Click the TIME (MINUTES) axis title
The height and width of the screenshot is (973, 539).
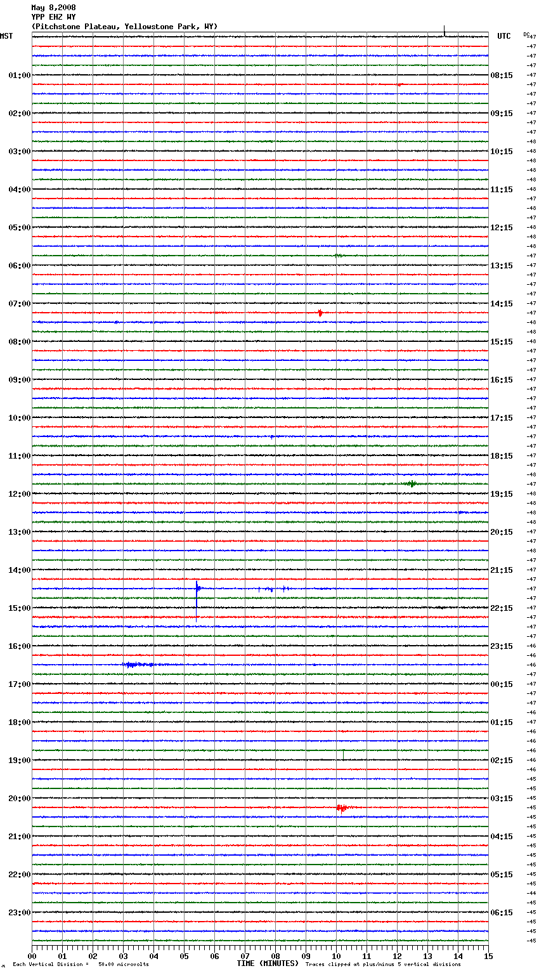pyautogui.click(x=268, y=963)
